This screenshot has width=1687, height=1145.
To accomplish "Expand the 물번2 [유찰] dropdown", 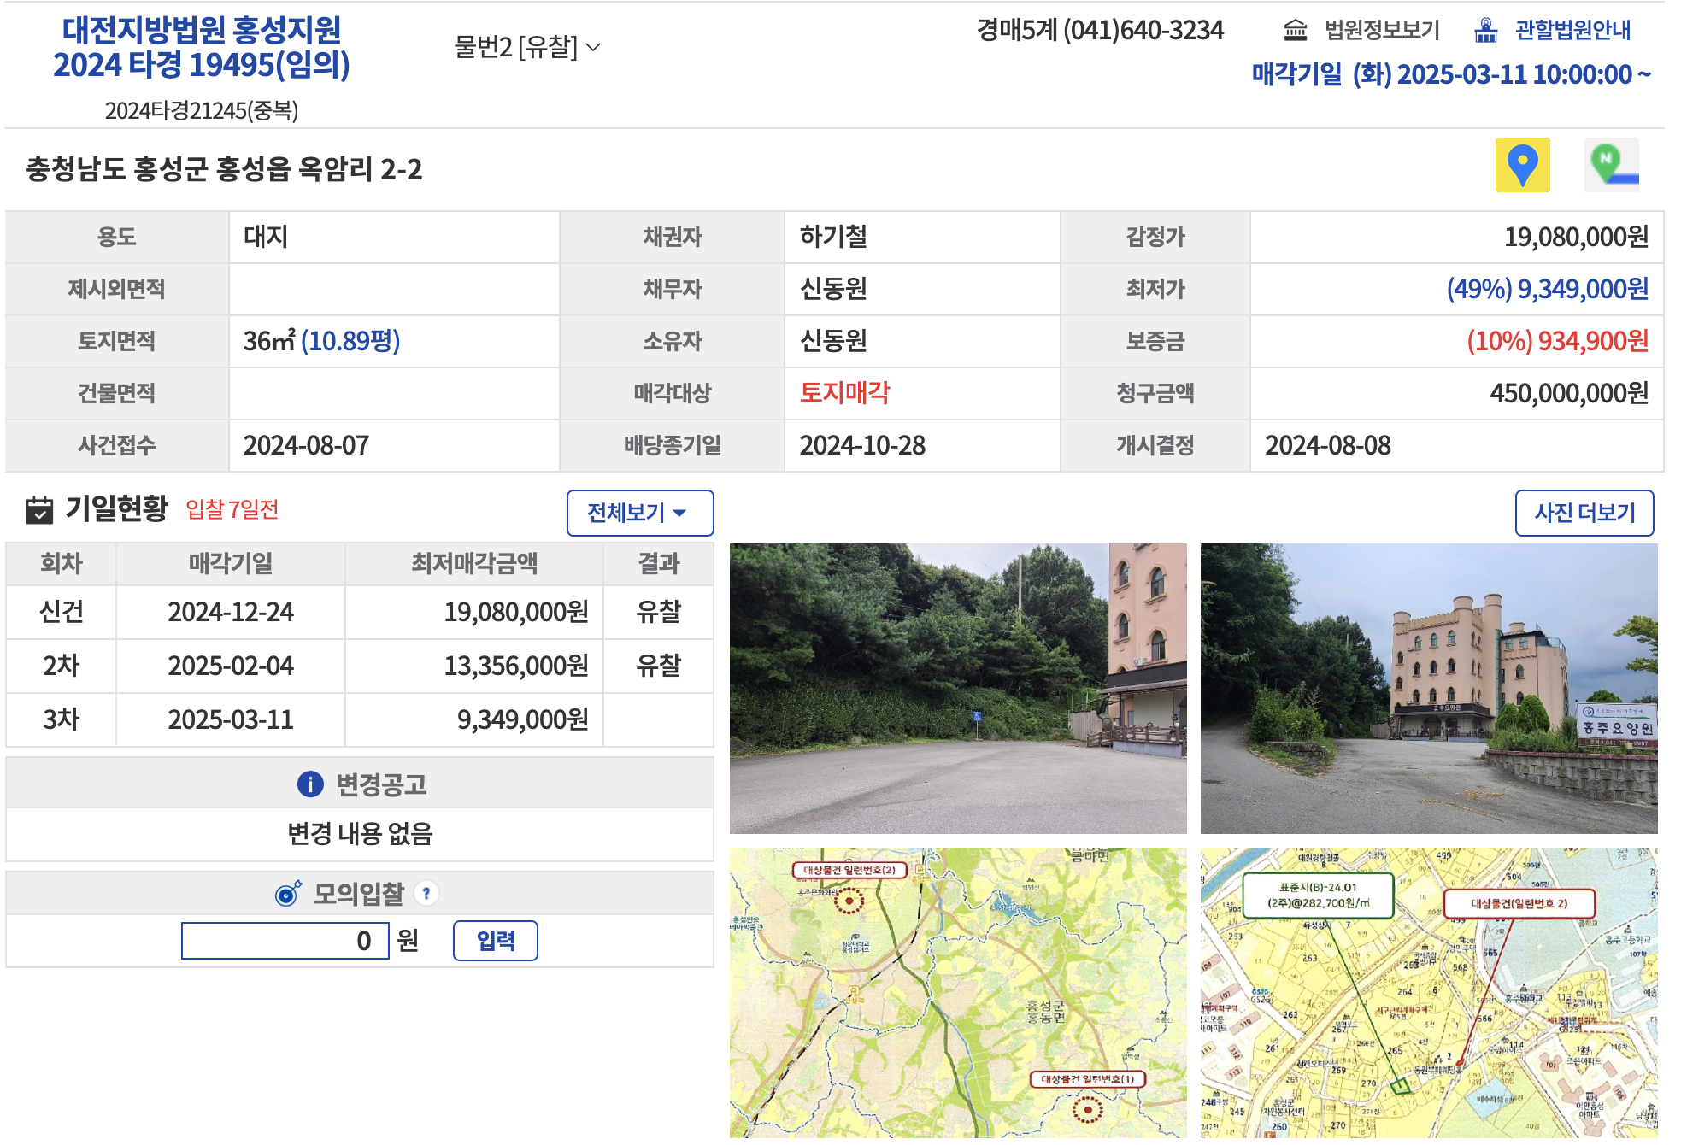I will (x=527, y=47).
